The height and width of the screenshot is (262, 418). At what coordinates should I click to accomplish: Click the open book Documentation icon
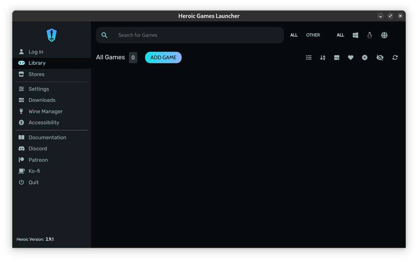point(22,137)
